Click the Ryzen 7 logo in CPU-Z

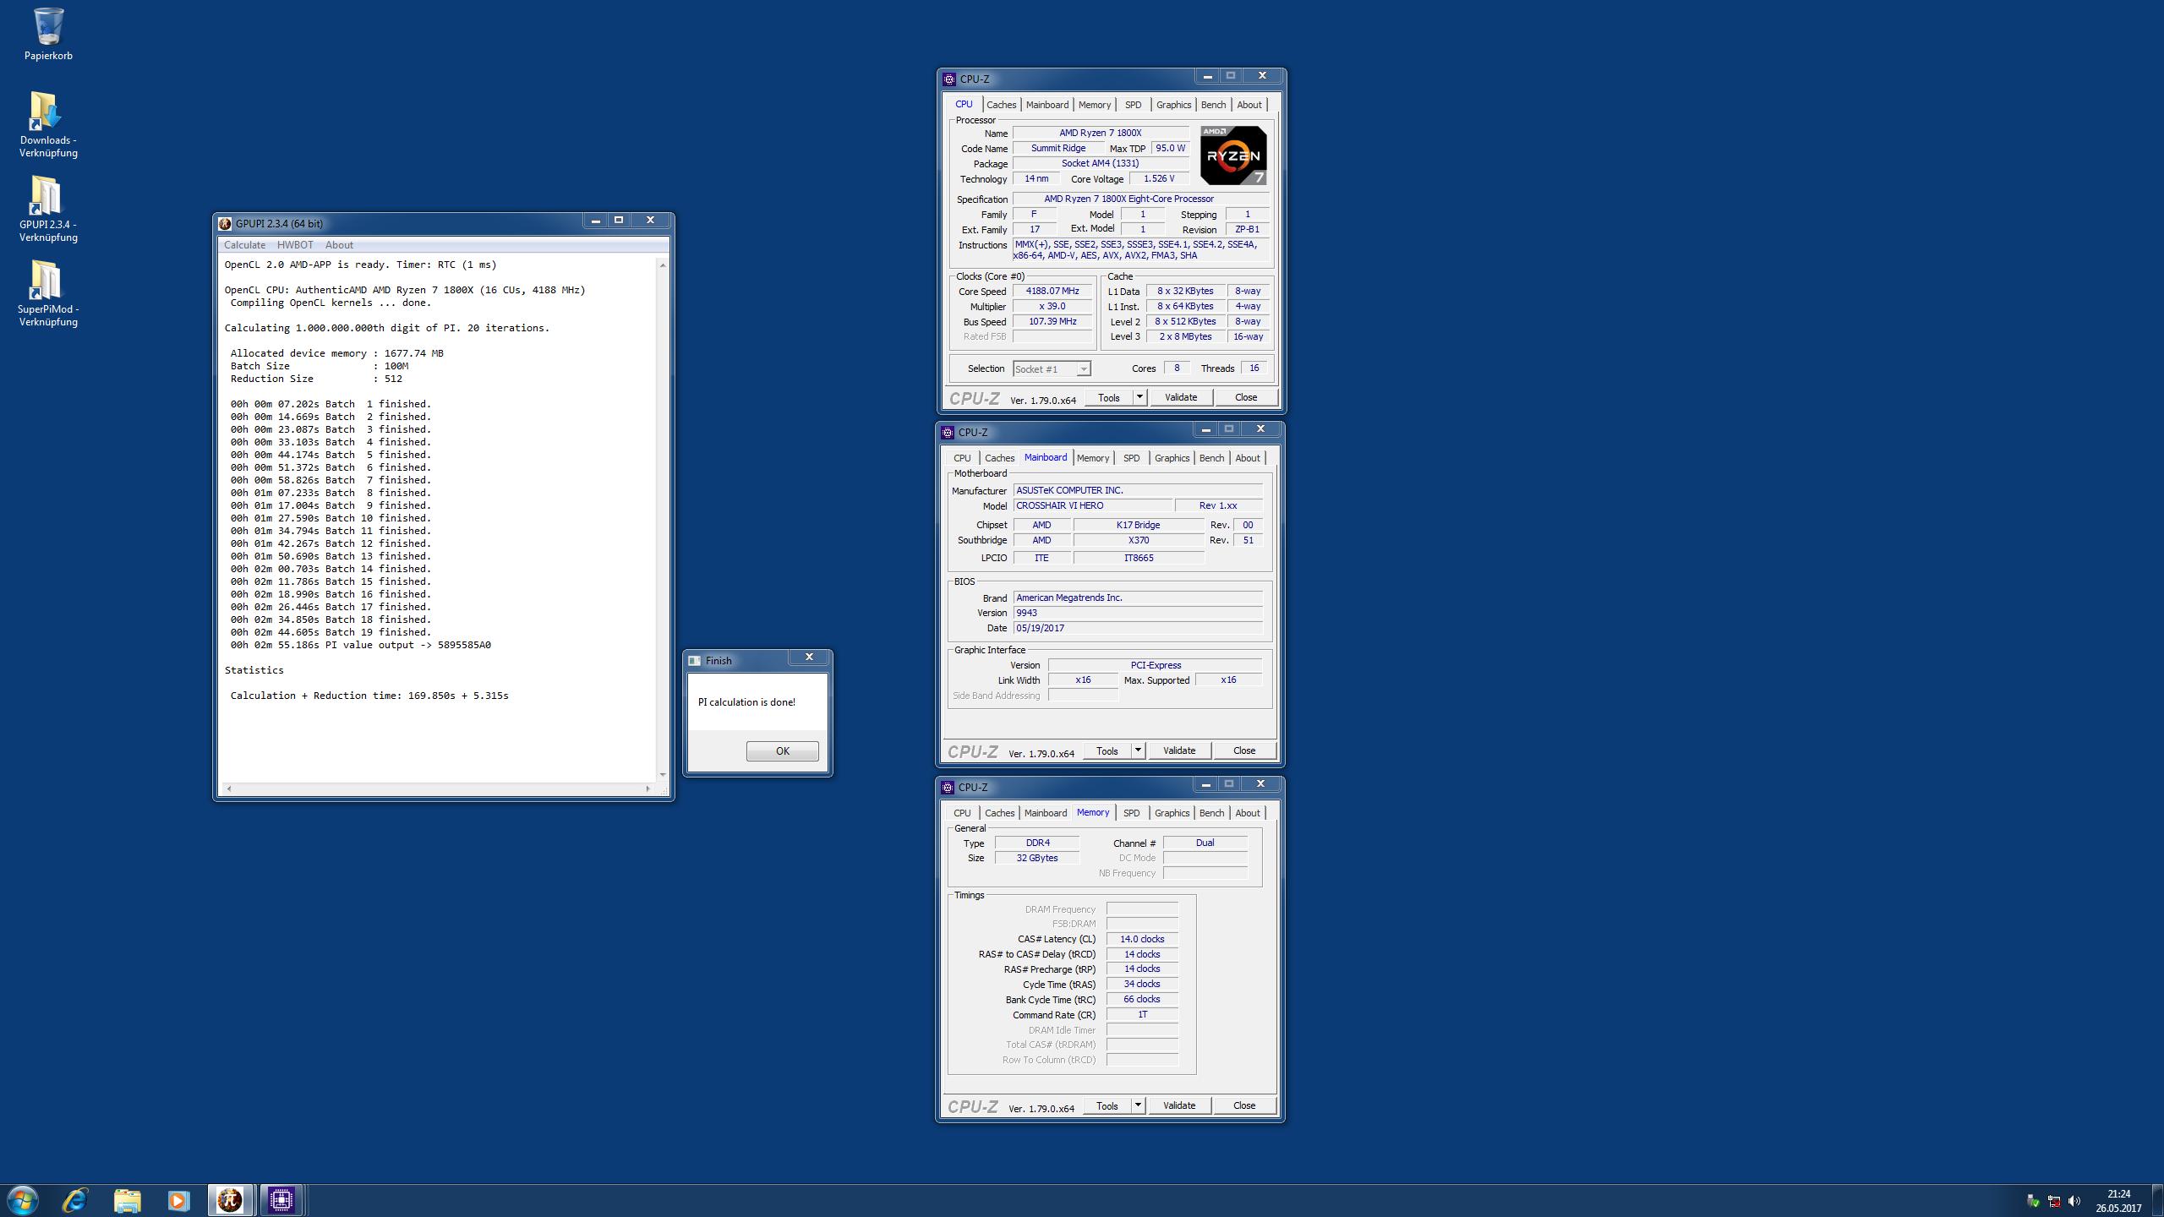1233,156
